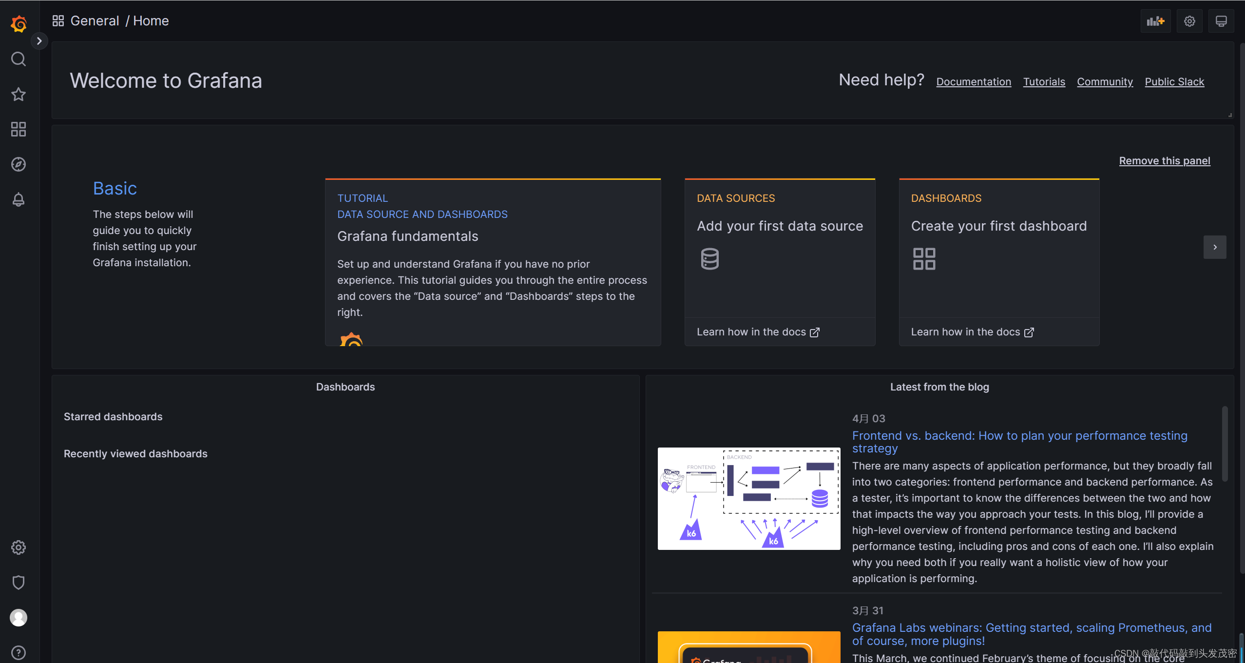The image size is (1245, 663).
Task: Click the Basic heading text
Action: 115,188
